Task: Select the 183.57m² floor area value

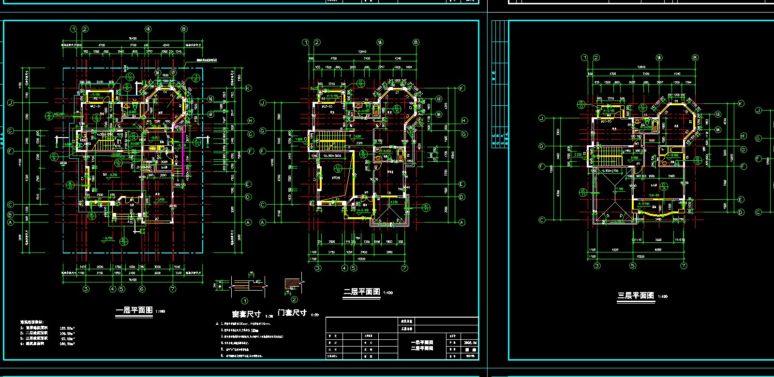Action: tap(66, 327)
